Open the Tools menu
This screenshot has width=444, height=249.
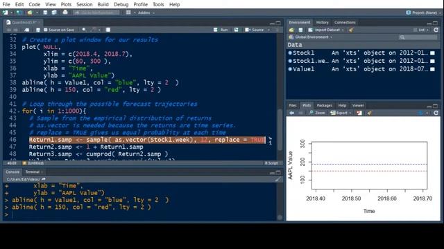pyautogui.click(x=158, y=5)
